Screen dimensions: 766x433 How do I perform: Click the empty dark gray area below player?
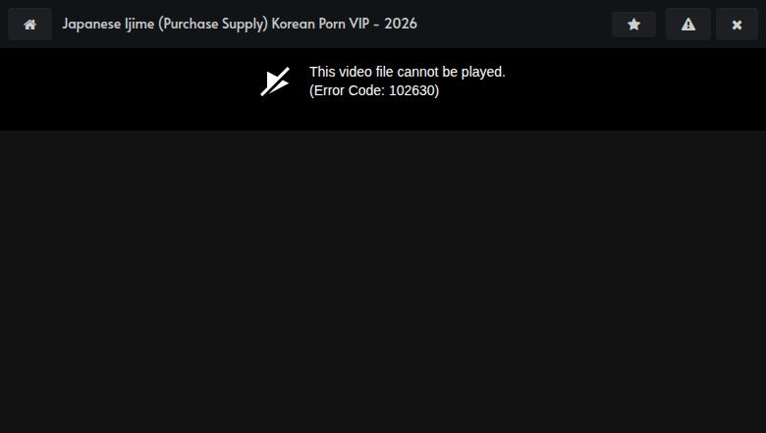click(383, 285)
